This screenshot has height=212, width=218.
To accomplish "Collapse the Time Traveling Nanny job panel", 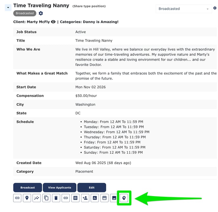I will click(8, 7).
